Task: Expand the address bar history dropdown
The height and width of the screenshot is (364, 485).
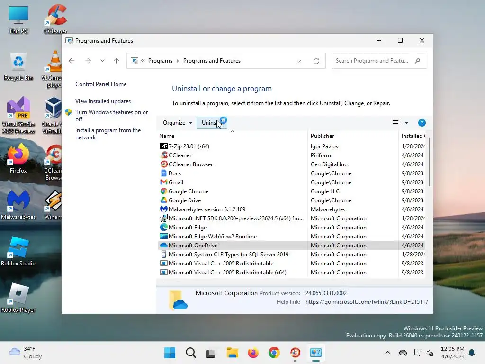Action: coord(299,61)
